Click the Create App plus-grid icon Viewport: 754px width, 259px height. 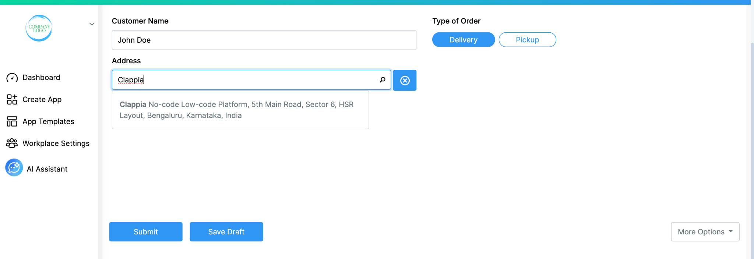pos(12,99)
